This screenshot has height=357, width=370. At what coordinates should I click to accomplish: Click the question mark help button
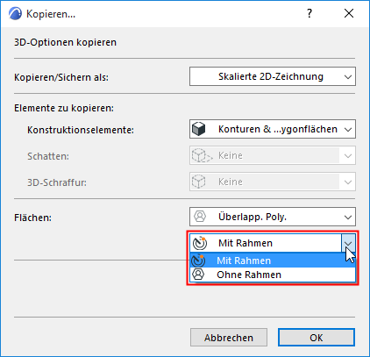310,13
